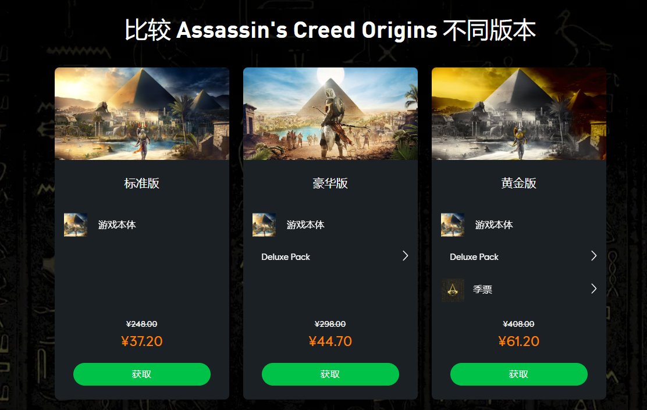The width and height of the screenshot is (647, 410).
Task: Select the 黄金版 edition title
Action: click(x=518, y=183)
